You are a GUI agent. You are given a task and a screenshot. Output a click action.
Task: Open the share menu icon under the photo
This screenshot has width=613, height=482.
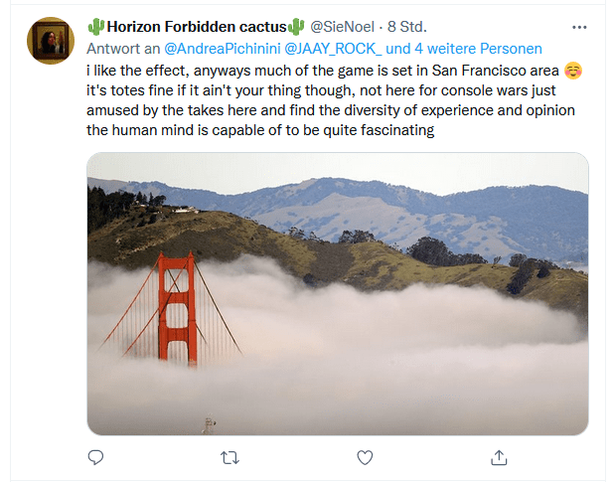[500, 457]
